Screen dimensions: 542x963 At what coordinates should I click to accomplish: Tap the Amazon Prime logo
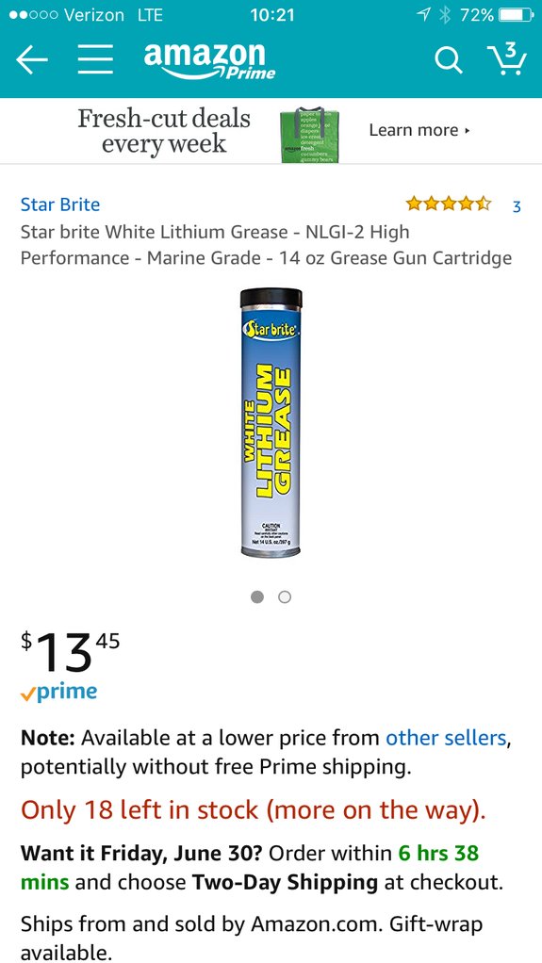click(x=209, y=61)
